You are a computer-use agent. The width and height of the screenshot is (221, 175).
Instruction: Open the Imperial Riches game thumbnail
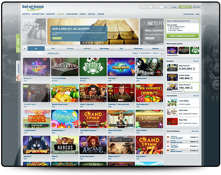tap(36, 119)
